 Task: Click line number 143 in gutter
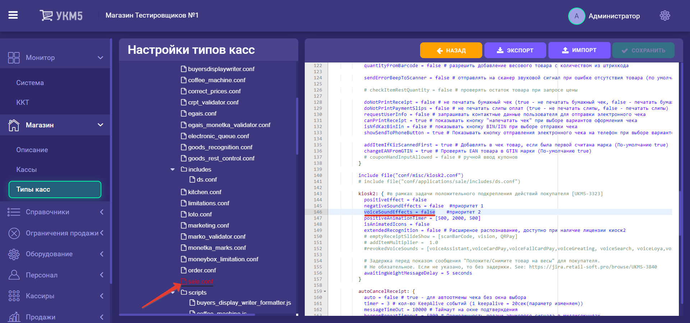pos(318,194)
